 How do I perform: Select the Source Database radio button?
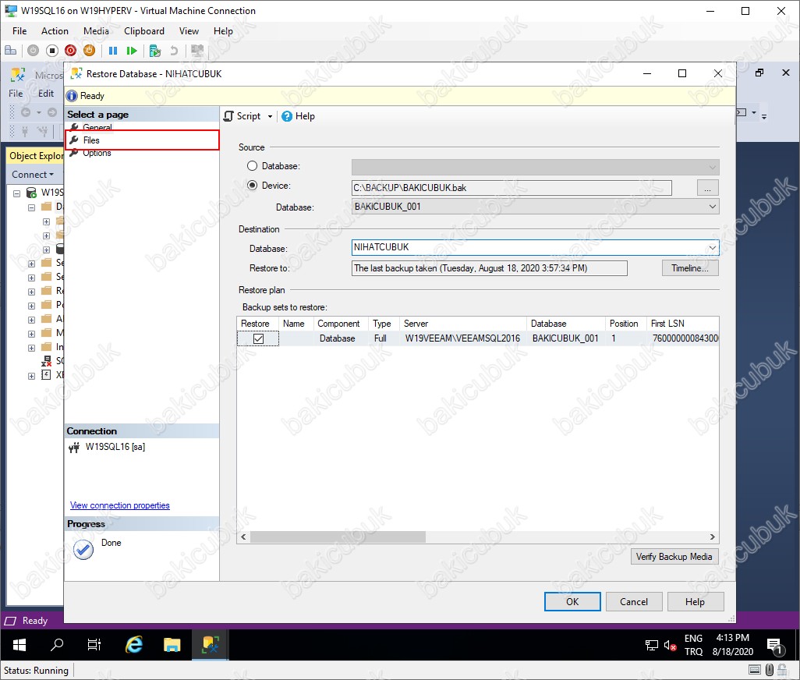point(252,166)
